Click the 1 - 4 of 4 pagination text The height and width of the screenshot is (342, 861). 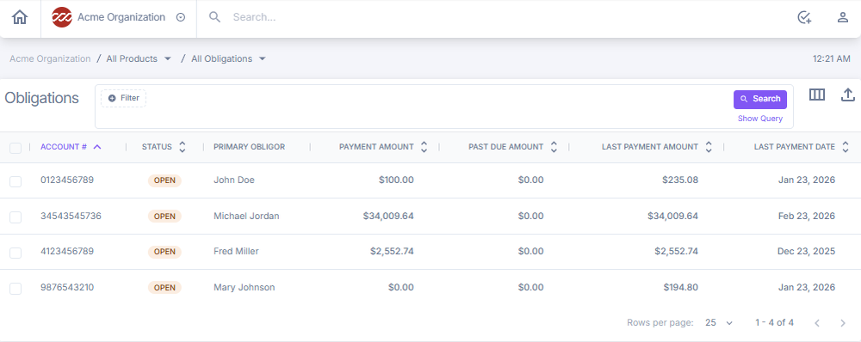[774, 322]
